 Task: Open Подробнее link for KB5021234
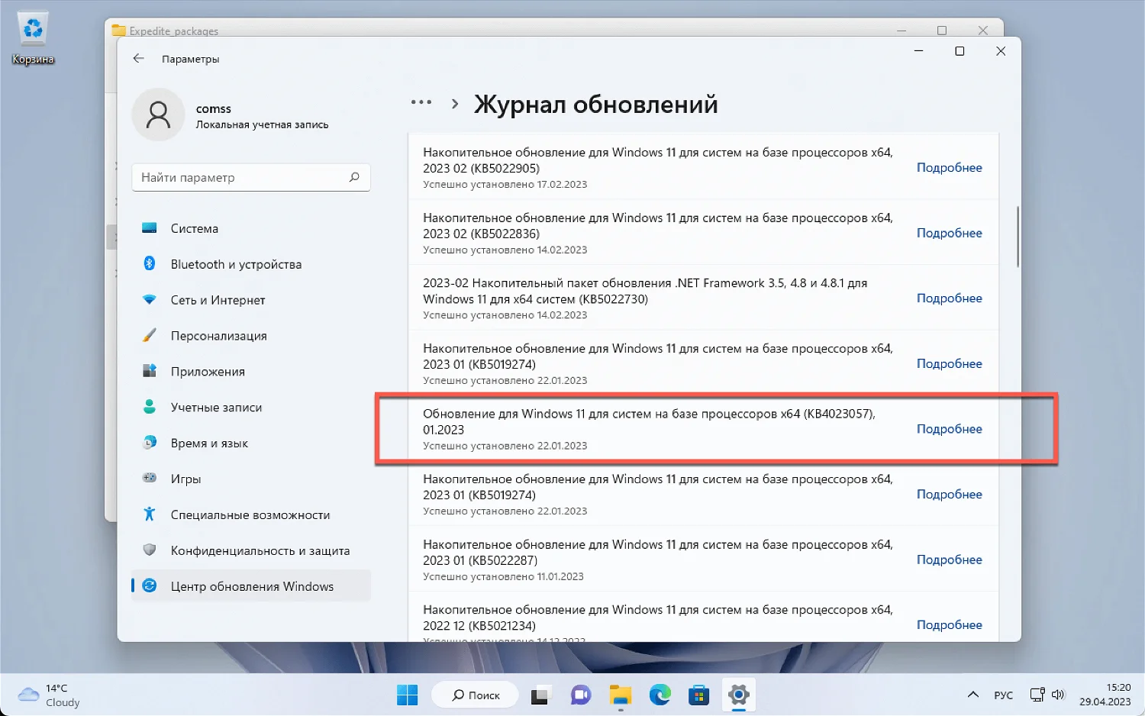pyautogui.click(x=949, y=624)
